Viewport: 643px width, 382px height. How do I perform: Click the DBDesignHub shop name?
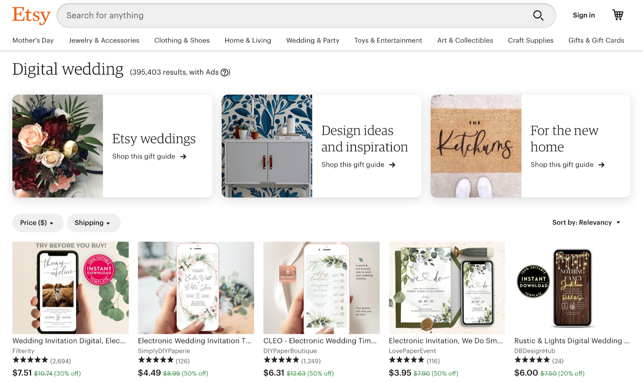point(535,351)
